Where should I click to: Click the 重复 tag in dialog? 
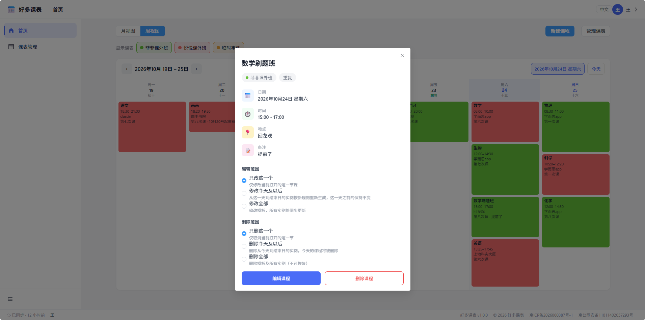[x=288, y=78]
